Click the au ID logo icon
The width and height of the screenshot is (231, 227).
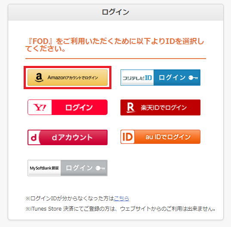(128, 137)
